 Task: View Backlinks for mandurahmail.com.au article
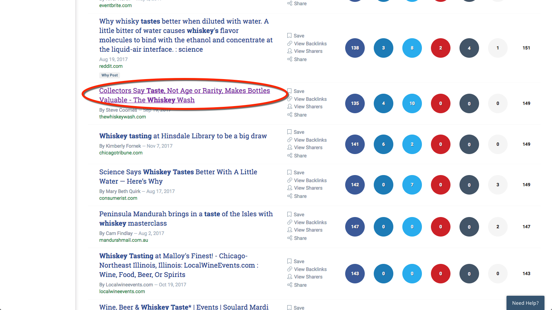(x=307, y=222)
